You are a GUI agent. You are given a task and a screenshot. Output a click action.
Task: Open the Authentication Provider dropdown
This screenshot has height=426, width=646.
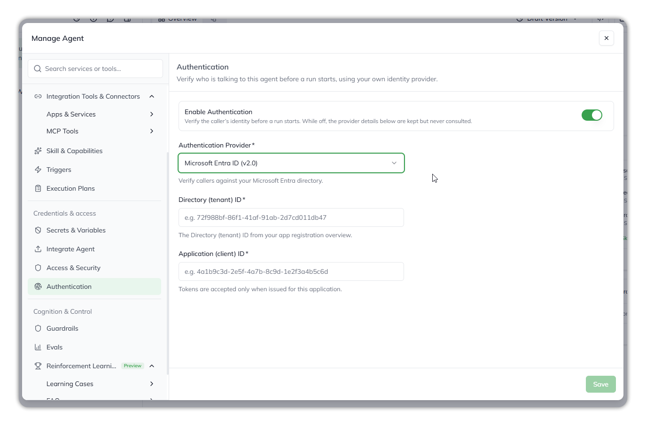point(291,163)
